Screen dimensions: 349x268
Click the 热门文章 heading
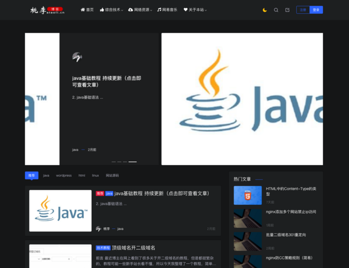coord(242,179)
